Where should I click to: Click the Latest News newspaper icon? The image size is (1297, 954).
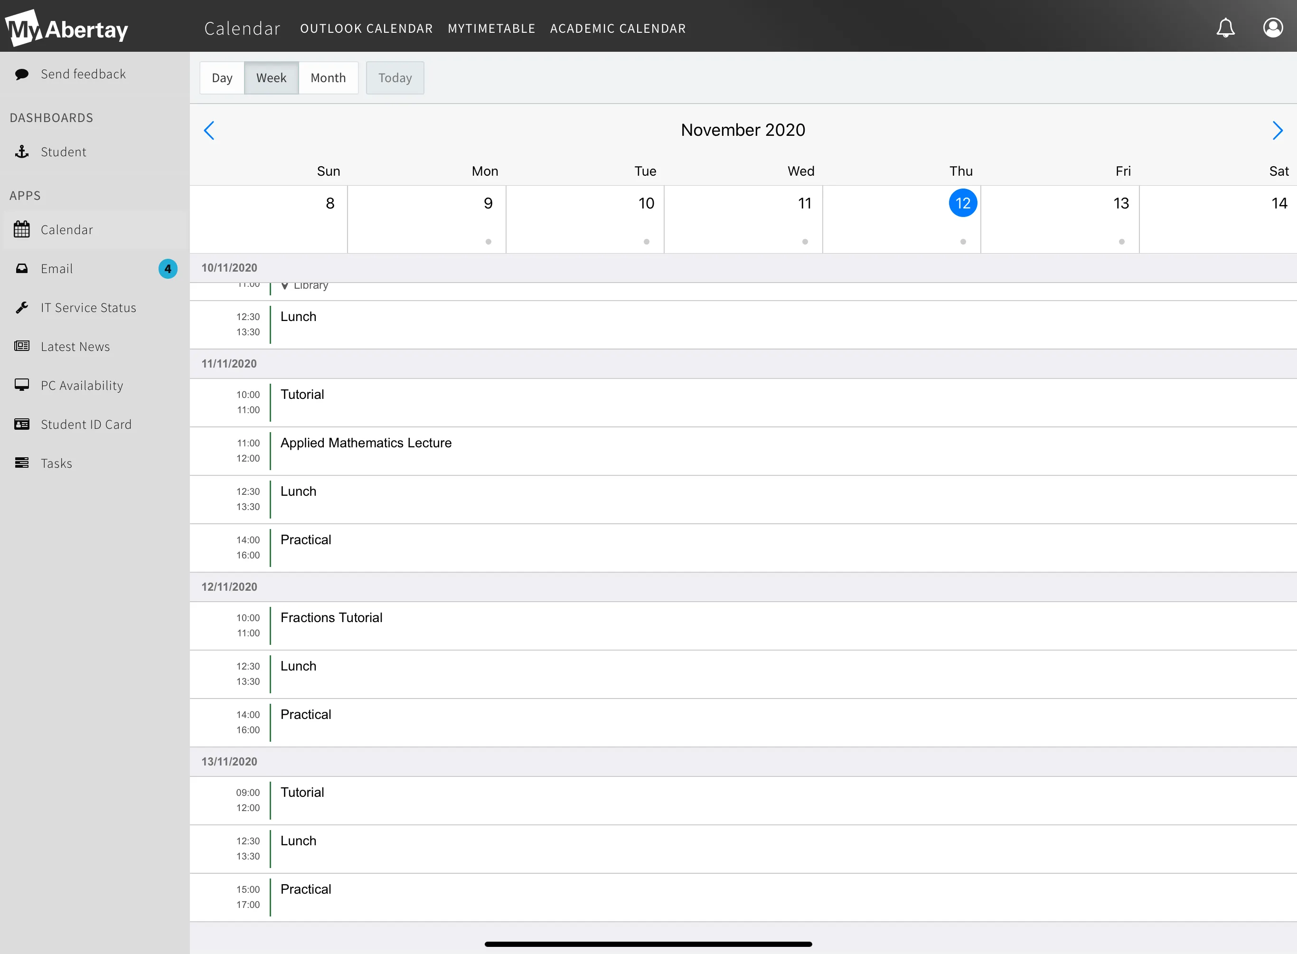click(x=22, y=346)
